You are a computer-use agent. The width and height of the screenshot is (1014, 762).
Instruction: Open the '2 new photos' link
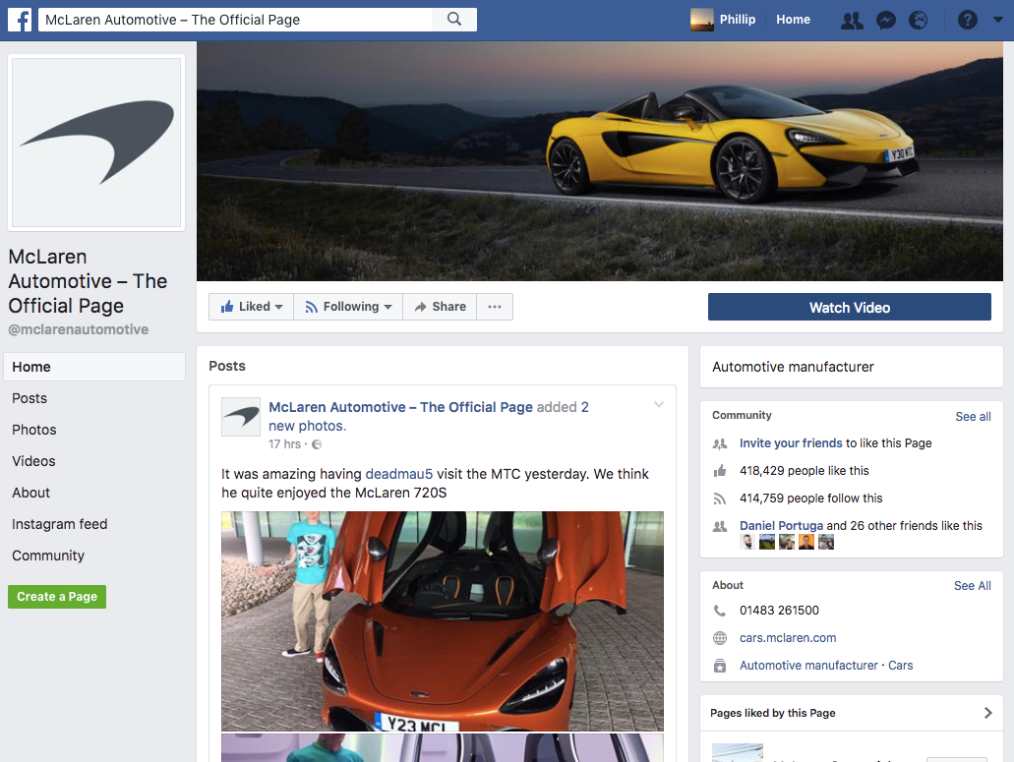point(308,426)
